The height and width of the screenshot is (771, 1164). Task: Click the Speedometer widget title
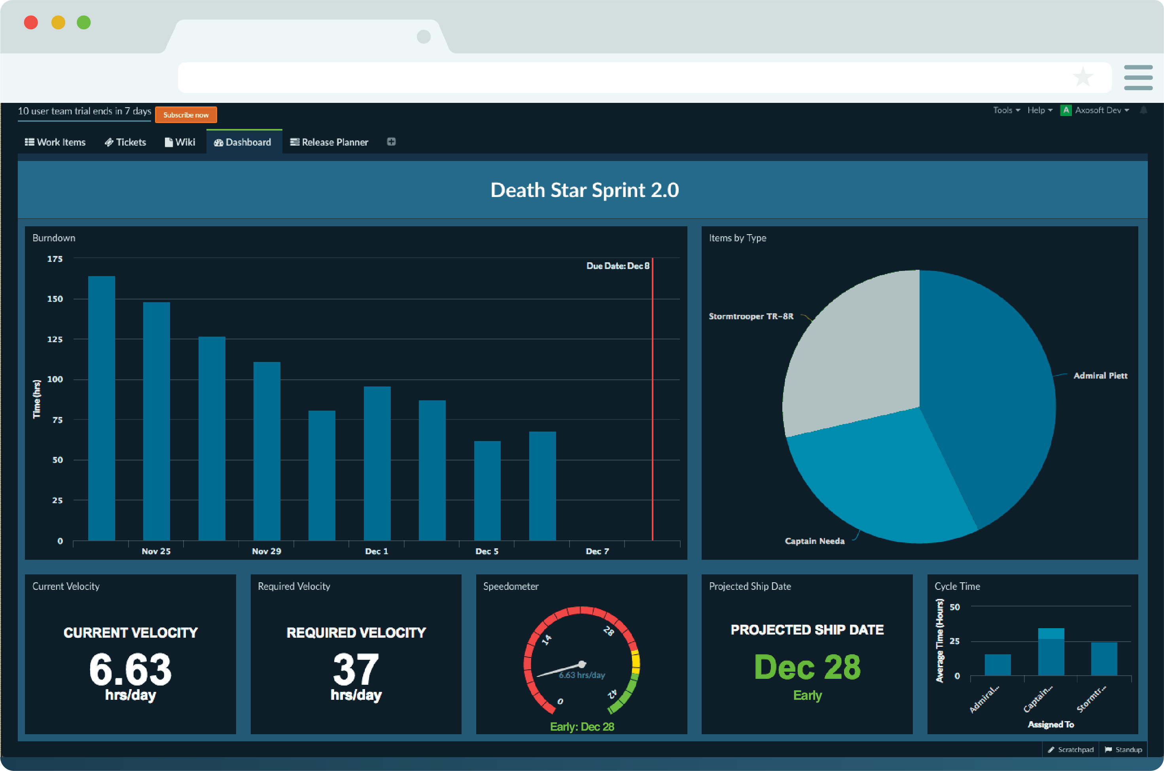tap(511, 586)
